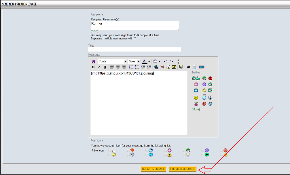This screenshot has height=175, width=290.
Task: Insert a hyperlink with the globe icon
Action: pyautogui.click(x=156, y=67)
